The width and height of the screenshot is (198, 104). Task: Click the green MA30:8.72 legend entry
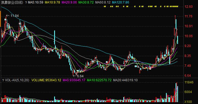[86, 2]
